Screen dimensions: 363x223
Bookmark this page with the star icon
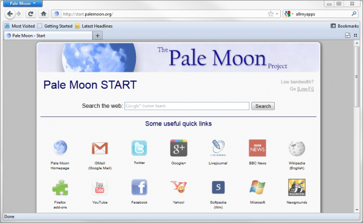click(x=271, y=14)
